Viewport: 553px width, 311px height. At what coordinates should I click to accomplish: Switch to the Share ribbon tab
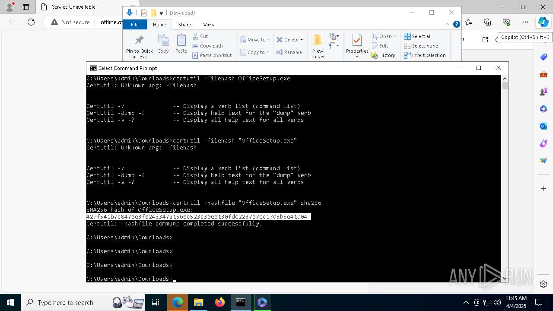184,25
